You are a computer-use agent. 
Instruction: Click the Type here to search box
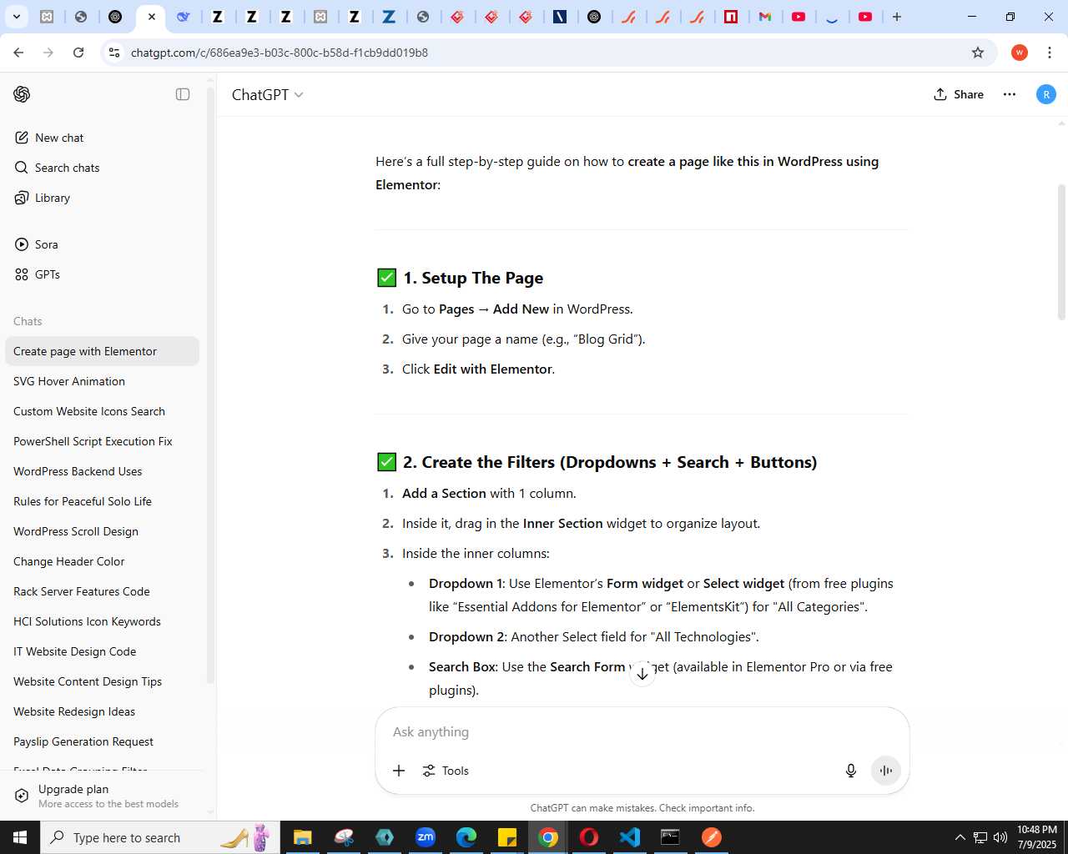[x=160, y=837]
